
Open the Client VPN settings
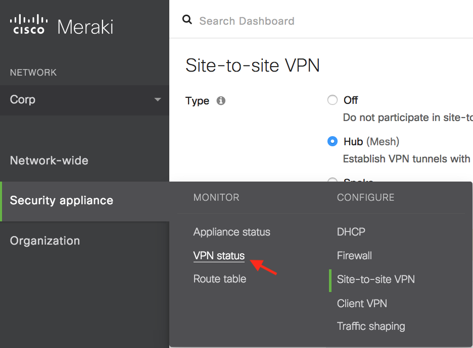tap(362, 303)
